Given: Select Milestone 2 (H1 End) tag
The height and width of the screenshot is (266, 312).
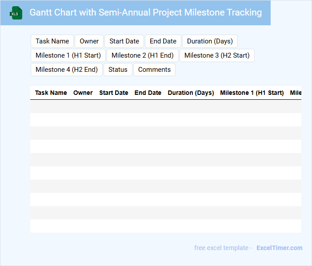Looking at the screenshot, I should 143,55.
